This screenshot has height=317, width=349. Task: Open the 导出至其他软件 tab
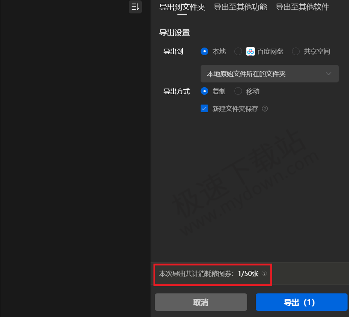pos(302,7)
